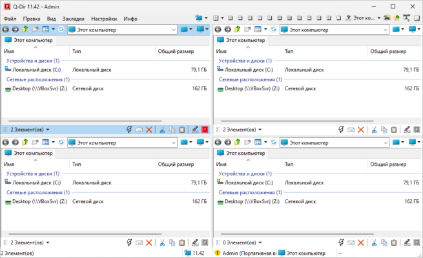Image resolution: width=423 pixels, height=258 pixels.
Task: Sort by Тип column in top-right pane
Action: (x=325, y=51)
